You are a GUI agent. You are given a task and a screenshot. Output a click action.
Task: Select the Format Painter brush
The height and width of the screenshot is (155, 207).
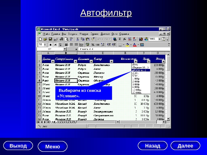(93, 39)
